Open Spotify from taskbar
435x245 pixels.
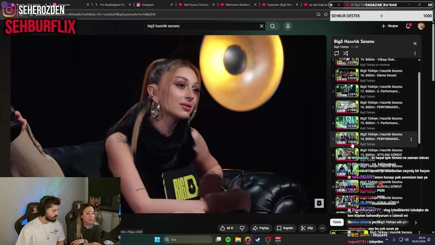tap(228, 240)
